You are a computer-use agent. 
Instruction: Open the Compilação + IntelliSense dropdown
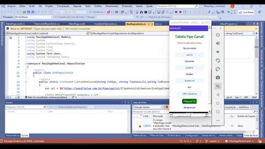point(238,107)
